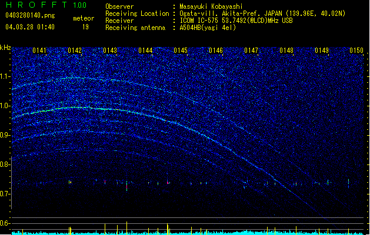Click the date stamp 04.03.28 01:40
The image size is (370, 235).
[x=30, y=27]
